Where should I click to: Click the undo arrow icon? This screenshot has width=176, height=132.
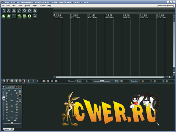[25, 11]
